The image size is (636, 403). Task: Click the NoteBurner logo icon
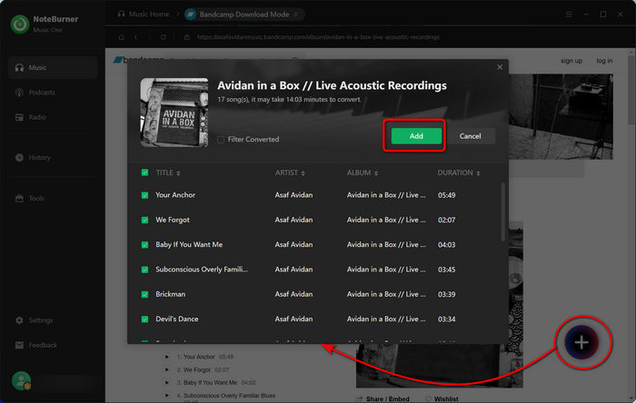(20, 24)
